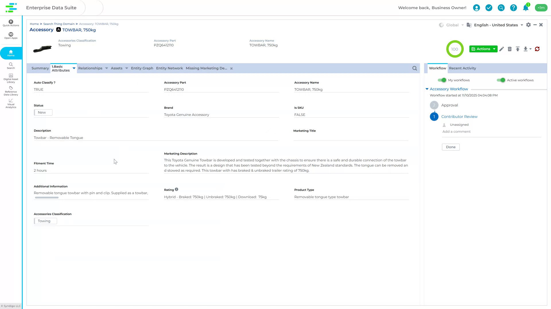This screenshot has height=309, width=551.
Task: Open the Actions dropdown menu
Action: (483, 49)
